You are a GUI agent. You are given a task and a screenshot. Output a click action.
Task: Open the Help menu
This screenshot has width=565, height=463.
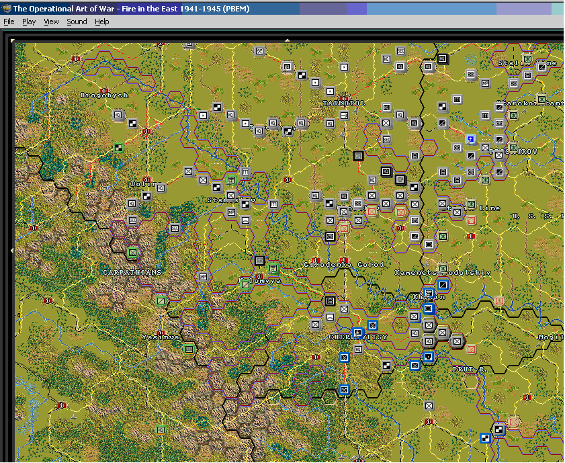pos(102,22)
